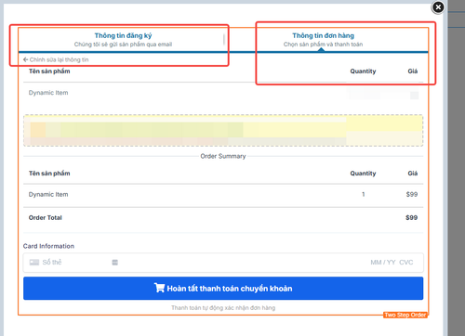Click the CVC field
This screenshot has width=465, height=336.
click(x=406, y=263)
